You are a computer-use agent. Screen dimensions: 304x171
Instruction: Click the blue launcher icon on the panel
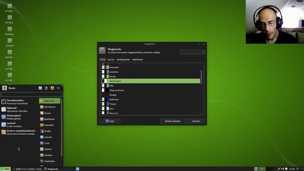click(x=77, y=169)
